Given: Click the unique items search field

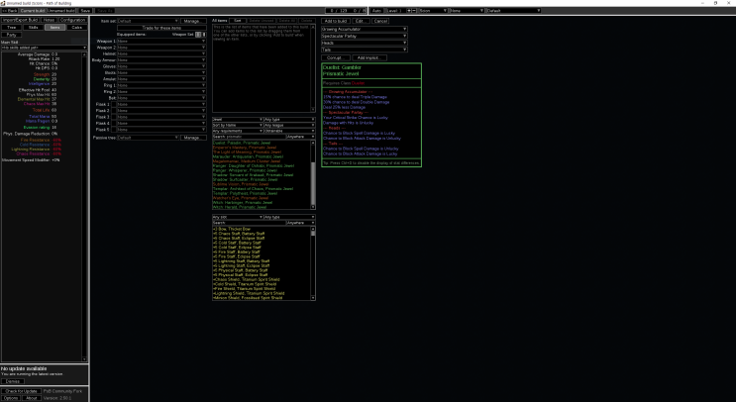Looking at the screenshot, I should (x=249, y=137).
